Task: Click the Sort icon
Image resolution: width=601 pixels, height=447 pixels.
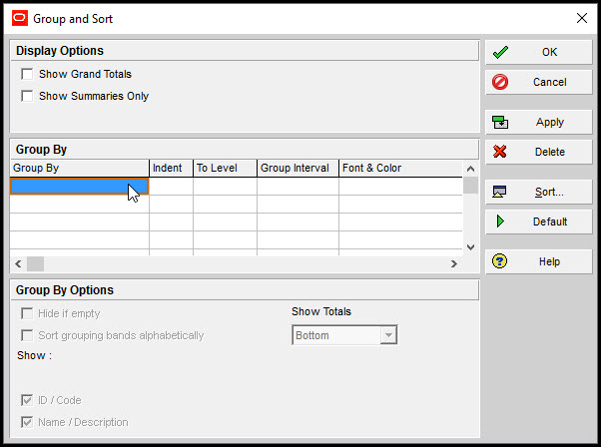Action: [501, 192]
